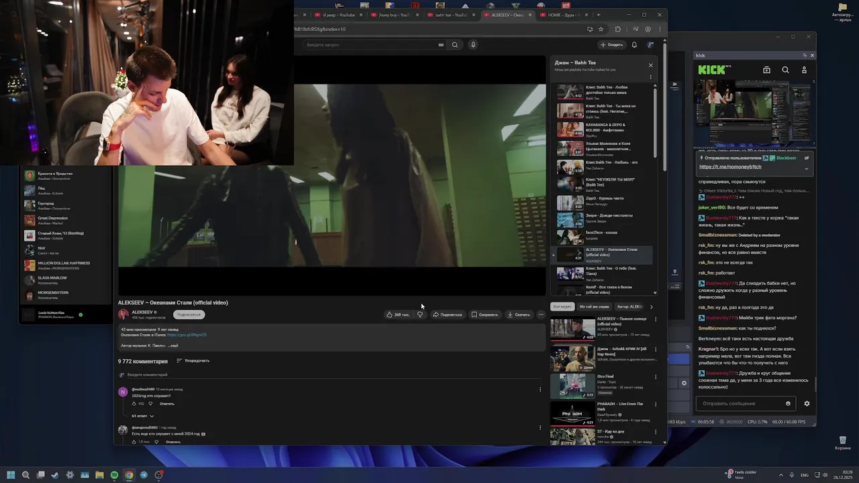Select the 'Все видео' filter chip
859x483 pixels.
[x=562, y=307]
